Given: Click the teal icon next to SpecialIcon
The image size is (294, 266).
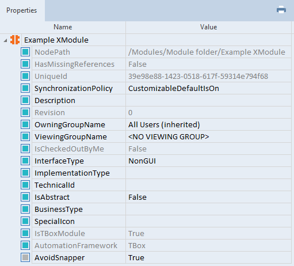Looking at the screenshot, I should (25, 221).
